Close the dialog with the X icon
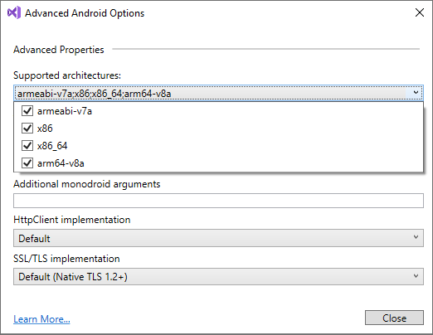 pos(420,12)
